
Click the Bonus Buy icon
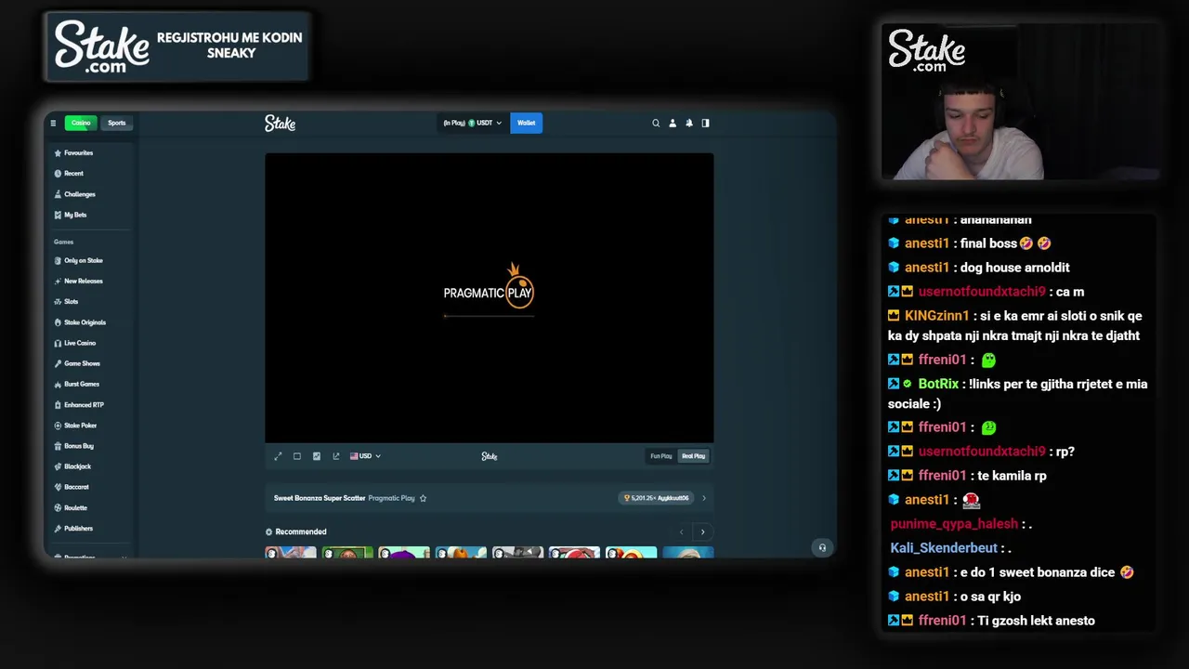(x=58, y=446)
